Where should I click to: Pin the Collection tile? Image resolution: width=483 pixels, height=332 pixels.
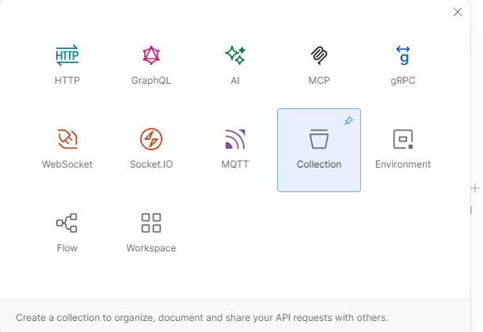coord(348,121)
